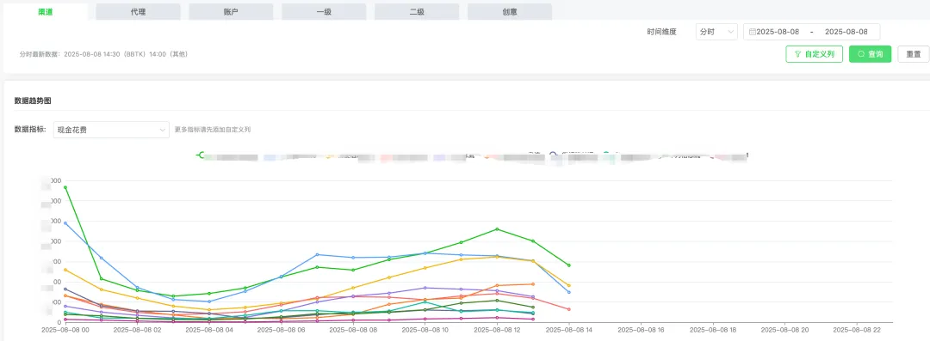
Task: Switch to the 渠道 tab
Action: coord(46,12)
